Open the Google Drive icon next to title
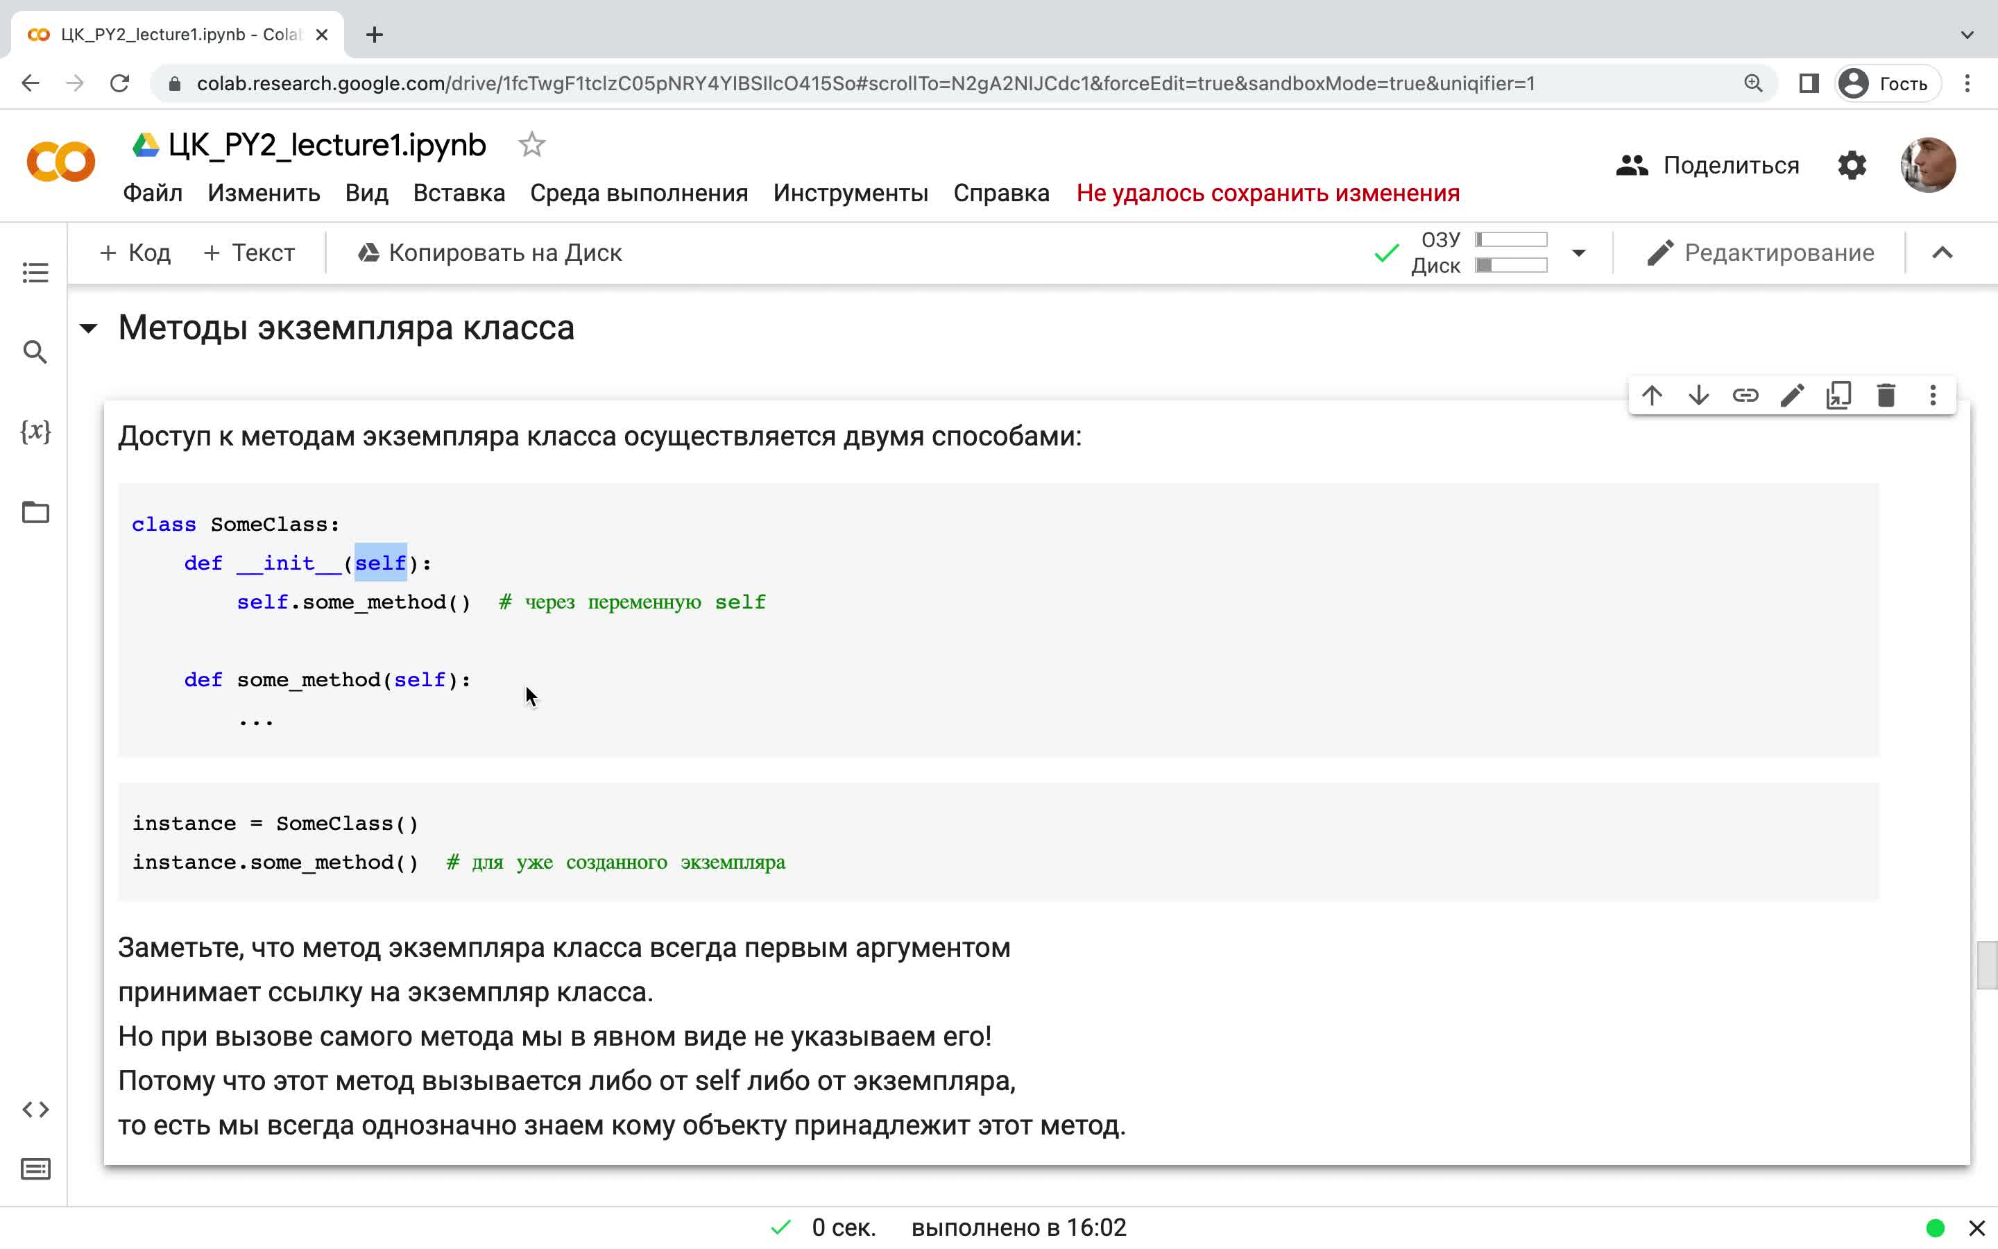 tap(146, 146)
